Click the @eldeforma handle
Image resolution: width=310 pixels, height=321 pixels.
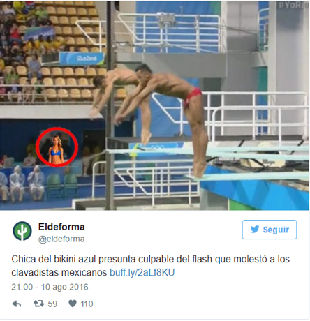pyautogui.click(x=61, y=239)
